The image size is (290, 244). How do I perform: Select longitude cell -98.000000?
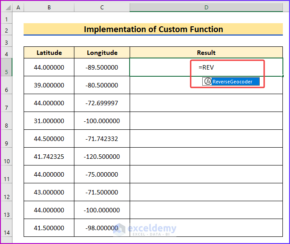coord(102,227)
